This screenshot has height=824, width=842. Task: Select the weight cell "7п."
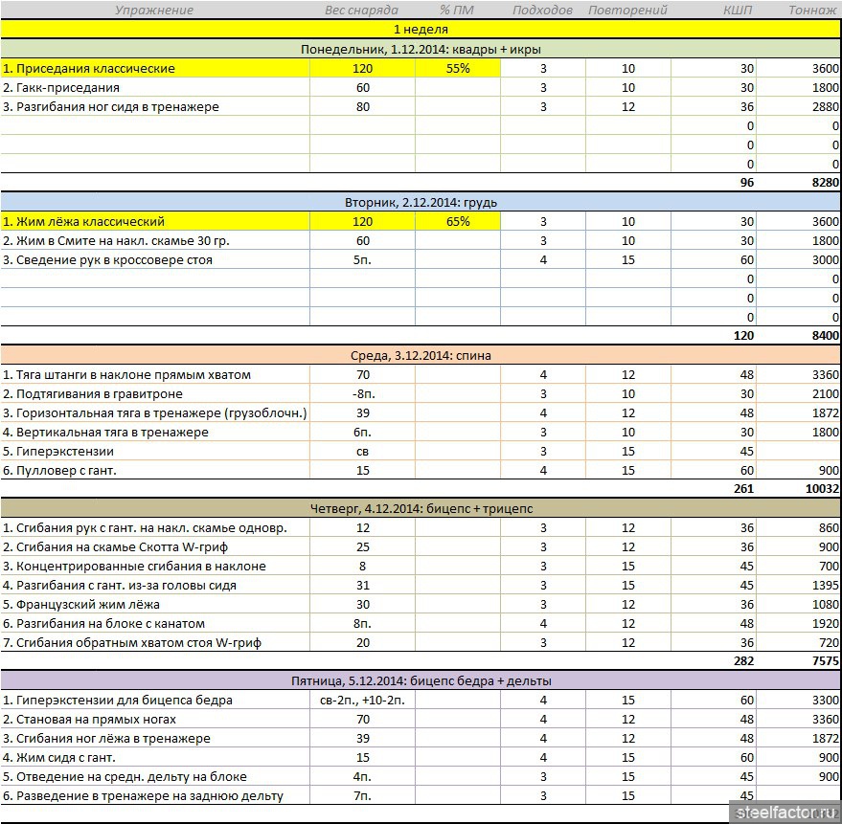[362, 795]
